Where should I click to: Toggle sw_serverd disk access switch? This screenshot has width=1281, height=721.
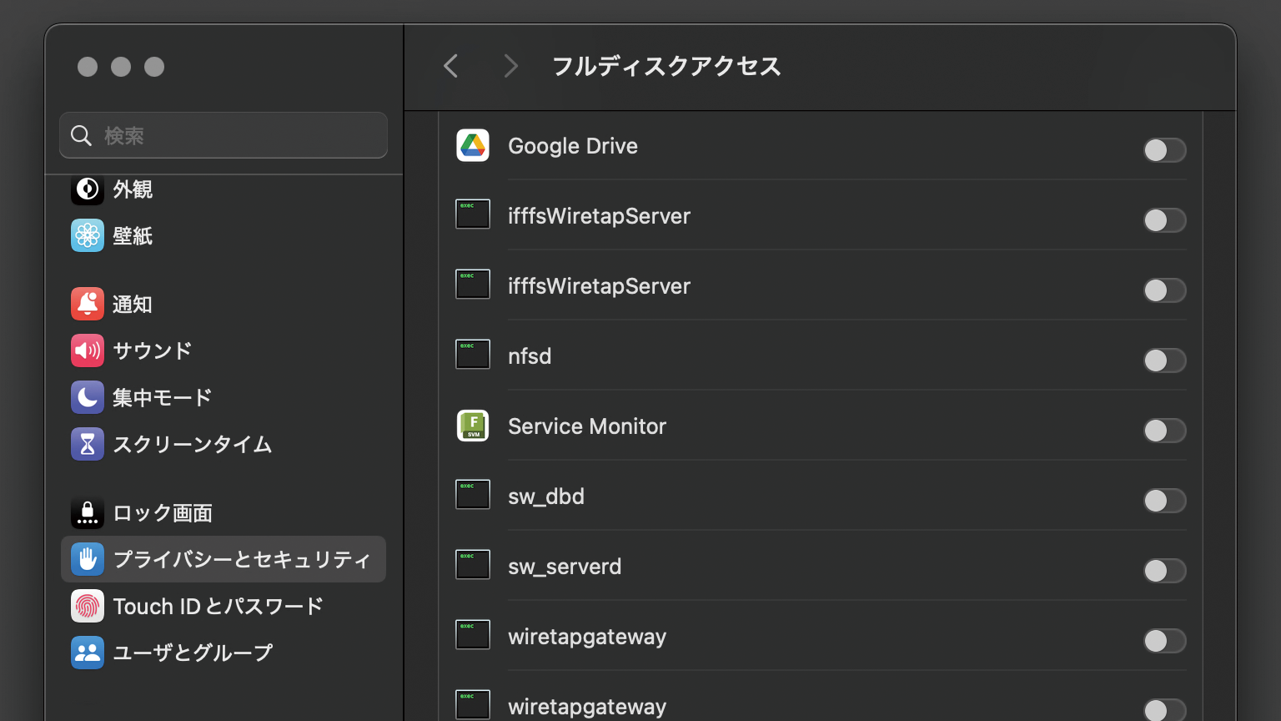[x=1164, y=571]
